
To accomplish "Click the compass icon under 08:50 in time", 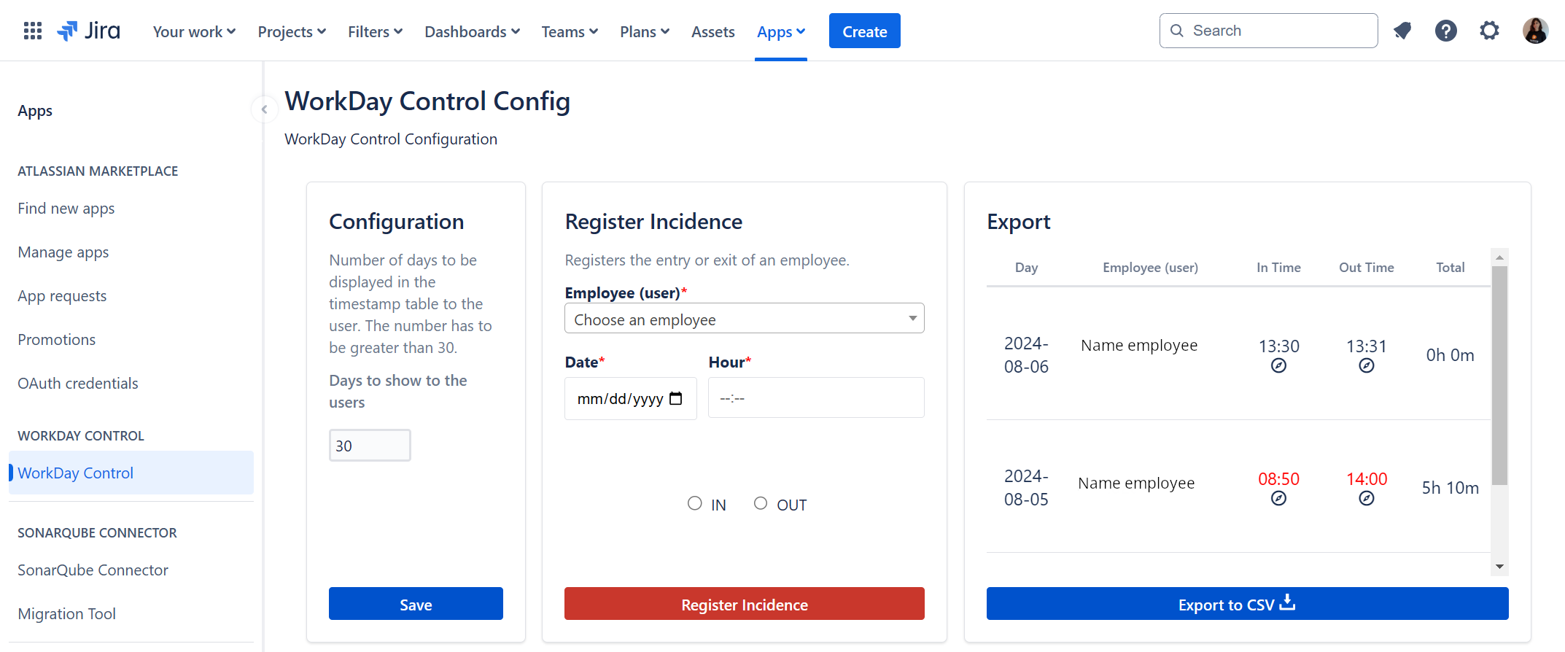I will (1278, 499).
